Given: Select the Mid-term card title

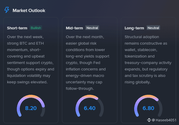Looking at the screenshot, I should tap(74, 28).
